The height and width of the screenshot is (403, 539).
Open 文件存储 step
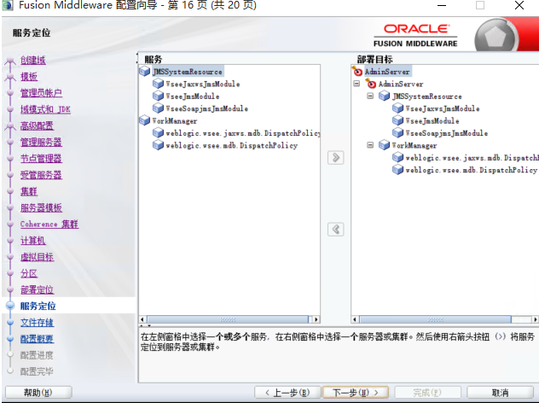pos(38,323)
